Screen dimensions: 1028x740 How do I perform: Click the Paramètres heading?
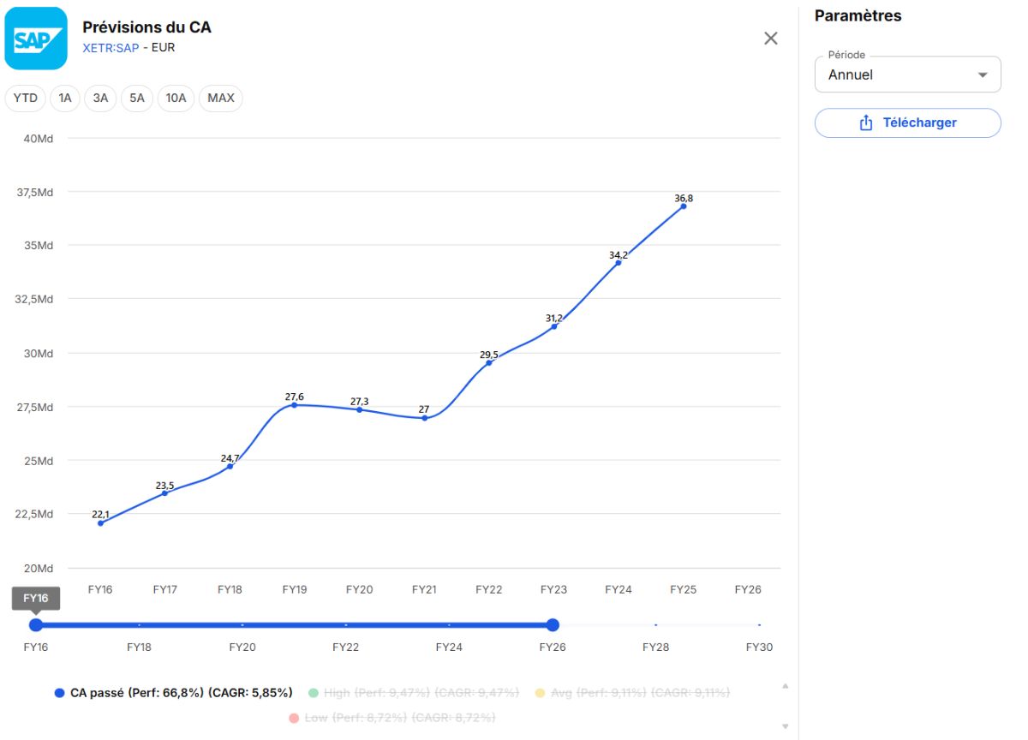(x=858, y=15)
